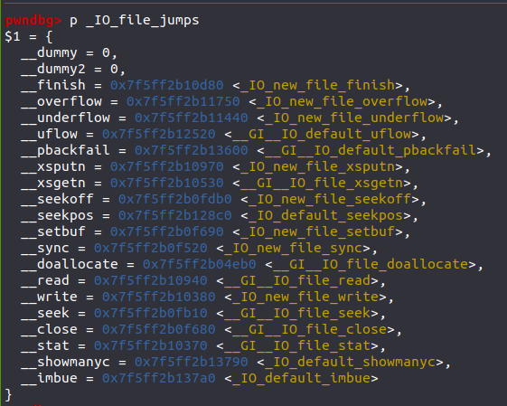Click the __doallocate field name
This screenshot has width=507, height=406.
point(70,264)
